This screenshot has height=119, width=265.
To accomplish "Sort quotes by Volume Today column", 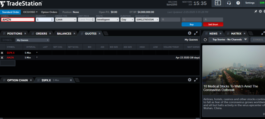I will (171, 47).
